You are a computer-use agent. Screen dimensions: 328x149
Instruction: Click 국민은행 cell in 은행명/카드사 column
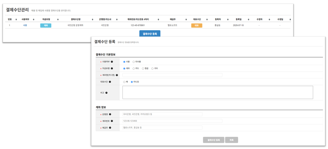pos(105,25)
